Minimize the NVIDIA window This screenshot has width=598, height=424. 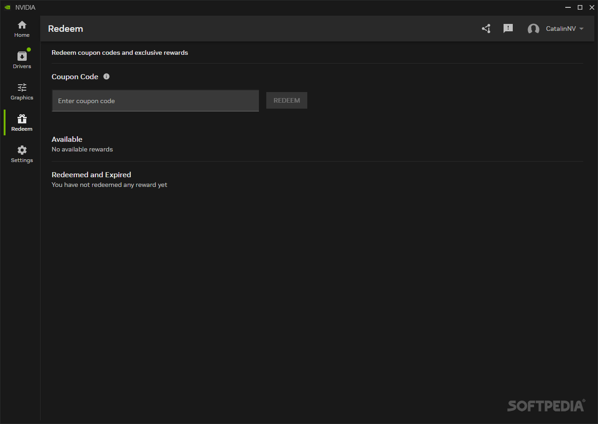pyautogui.click(x=567, y=7)
